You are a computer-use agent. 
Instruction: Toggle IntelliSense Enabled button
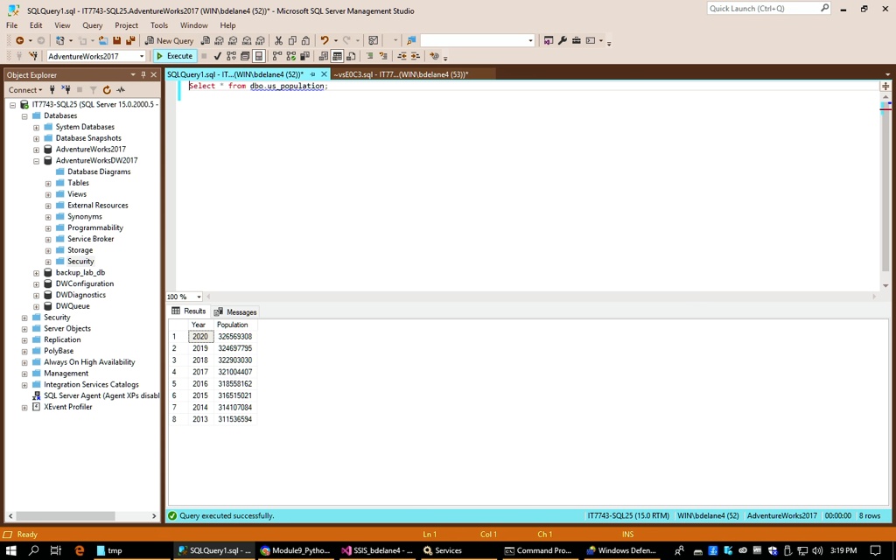[259, 56]
